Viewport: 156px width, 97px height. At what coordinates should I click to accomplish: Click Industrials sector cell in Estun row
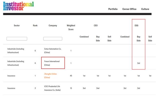pyautogui.click(x=16, y=51)
